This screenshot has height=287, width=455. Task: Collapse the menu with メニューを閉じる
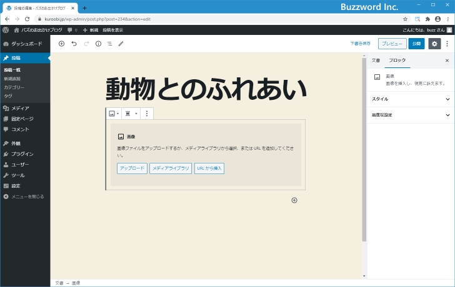coord(25,197)
